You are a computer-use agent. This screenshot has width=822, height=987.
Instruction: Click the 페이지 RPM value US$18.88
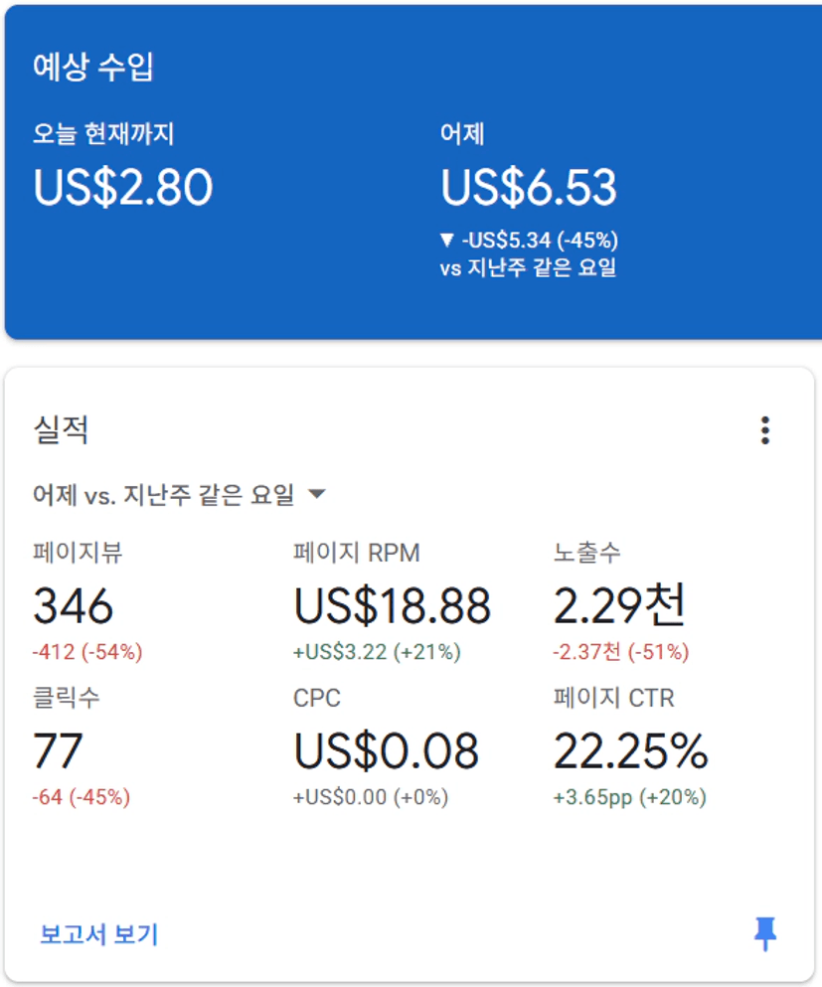coord(393,606)
